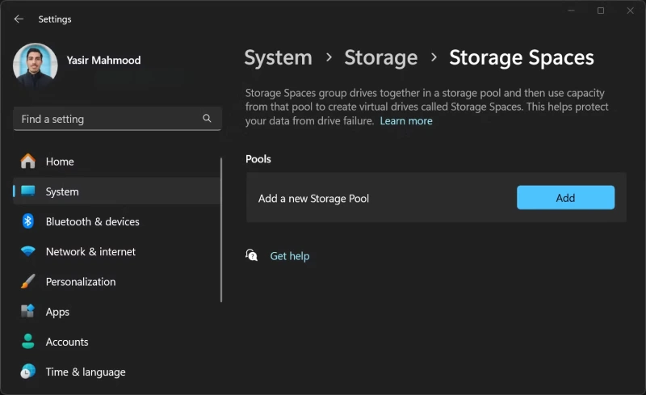Go back using the back arrow
Screen dimensions: 646x395
(19, 19)
